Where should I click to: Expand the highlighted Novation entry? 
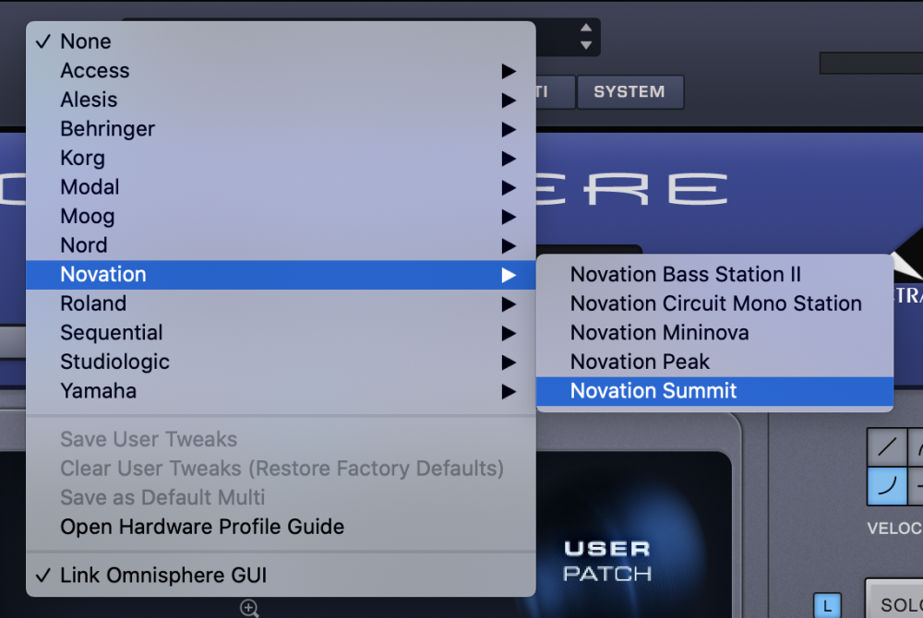[x=281, y=275]
